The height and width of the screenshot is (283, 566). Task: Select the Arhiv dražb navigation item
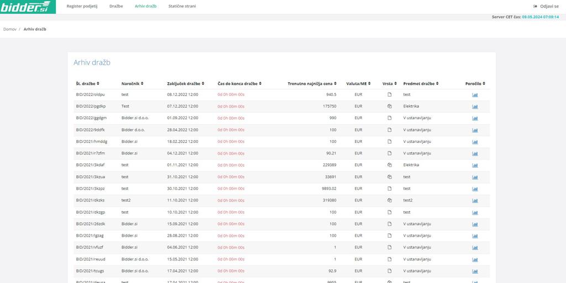point(145,6)
